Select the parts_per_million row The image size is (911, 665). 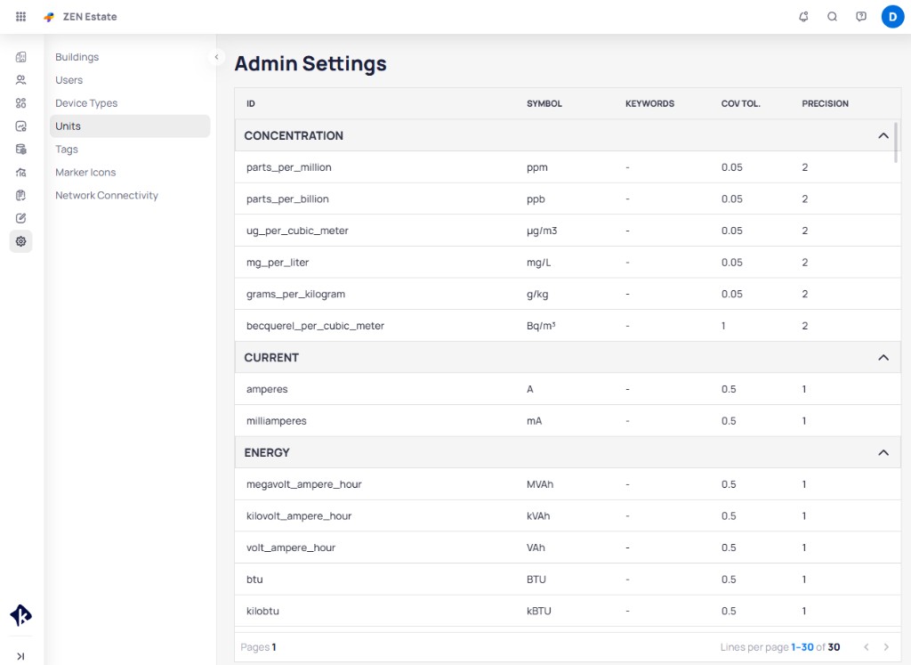568,167
